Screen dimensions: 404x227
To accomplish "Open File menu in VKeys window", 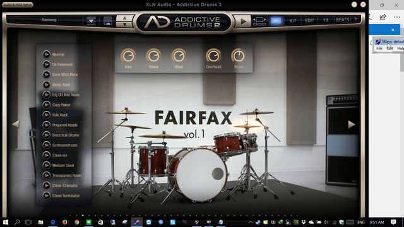I will click(379, 49).
